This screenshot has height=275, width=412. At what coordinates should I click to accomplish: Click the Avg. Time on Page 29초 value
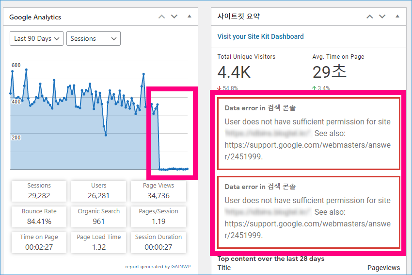330,71
